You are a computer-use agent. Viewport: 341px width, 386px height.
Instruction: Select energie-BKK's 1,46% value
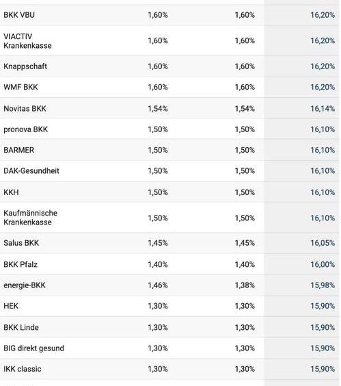(x=158, y=285)
